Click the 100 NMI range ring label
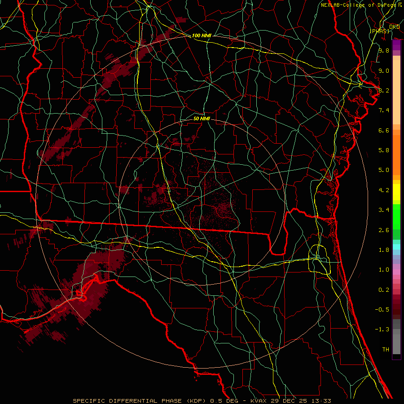 point(202,35)
